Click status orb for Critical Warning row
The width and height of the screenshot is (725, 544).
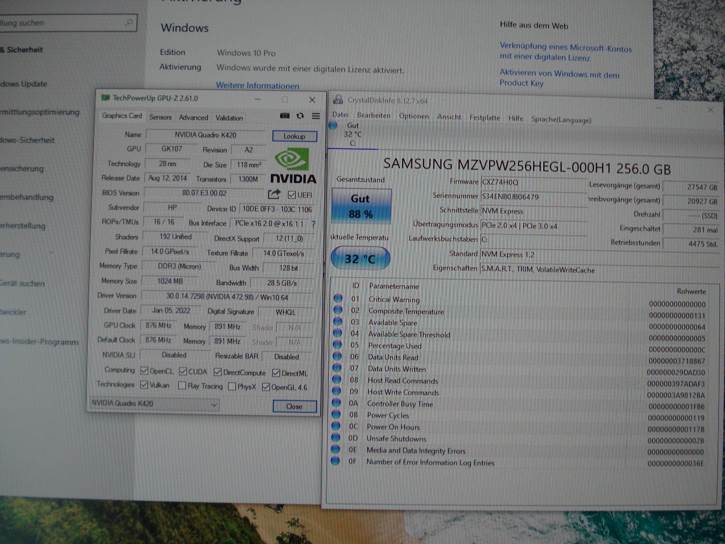click(x=338, y=298)
